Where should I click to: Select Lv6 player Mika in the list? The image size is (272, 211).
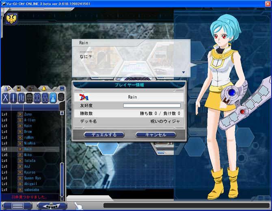(28, 155)
